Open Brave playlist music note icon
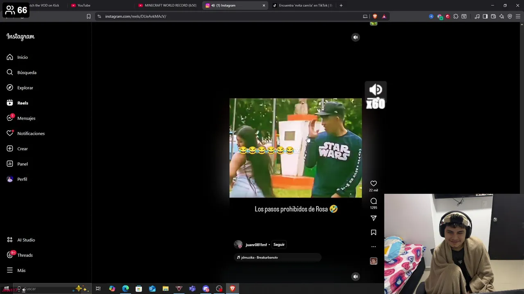524x294 pixels. (477, 16)
